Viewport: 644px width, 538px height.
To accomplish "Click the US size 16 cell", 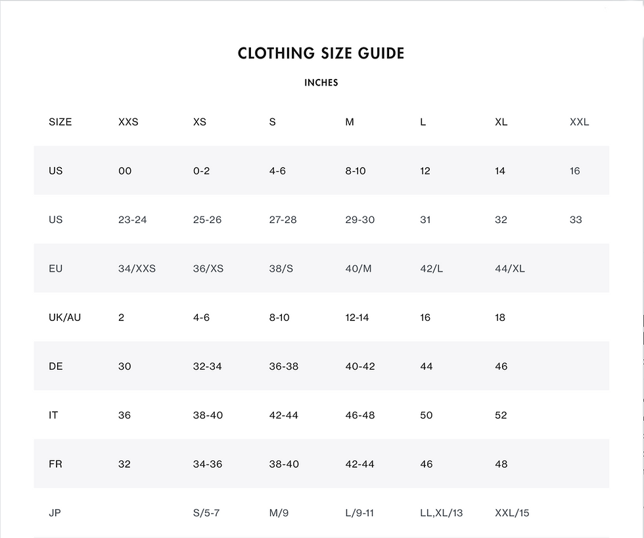I will click(574, 171).
